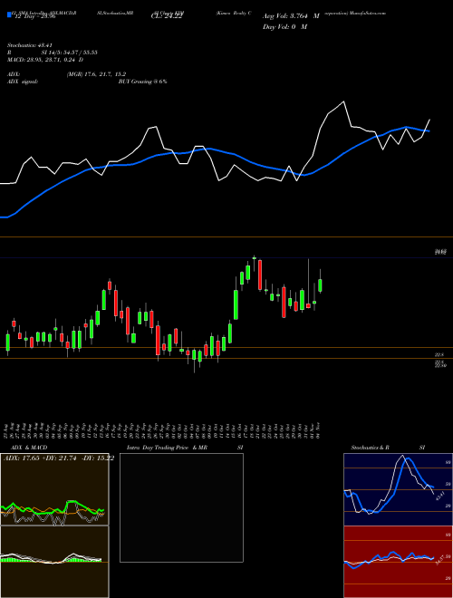Open the empty Intra Day Trading Price chart box

181,507
